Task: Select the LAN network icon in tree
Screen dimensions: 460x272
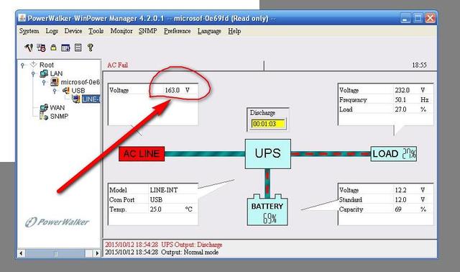Action: (44, 73)
